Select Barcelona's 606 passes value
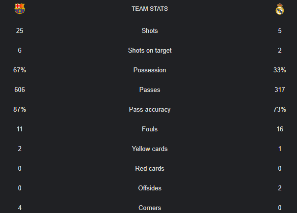Screen dimensions: 297x213 point(20,90)
